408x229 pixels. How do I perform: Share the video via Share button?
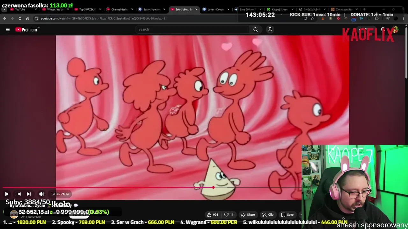tap(248, 215)
